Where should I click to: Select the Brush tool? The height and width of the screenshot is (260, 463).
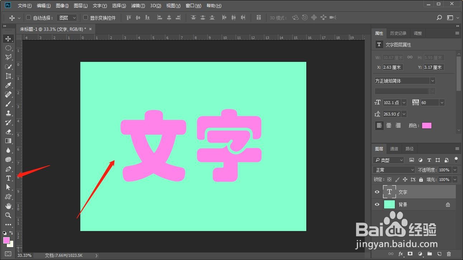(x=8, y=104)
